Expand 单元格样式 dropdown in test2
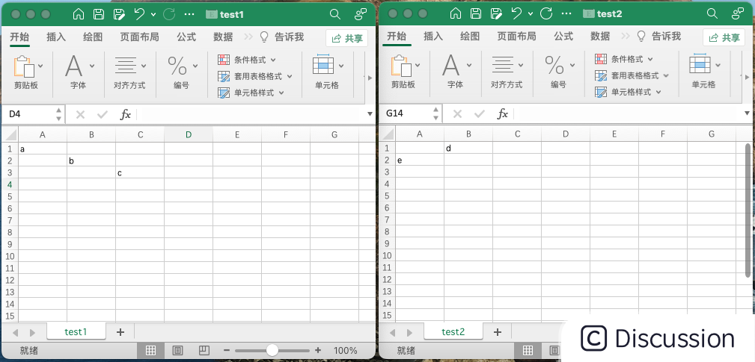This screenshot has height=362, width=755. (x=658, y=93)
